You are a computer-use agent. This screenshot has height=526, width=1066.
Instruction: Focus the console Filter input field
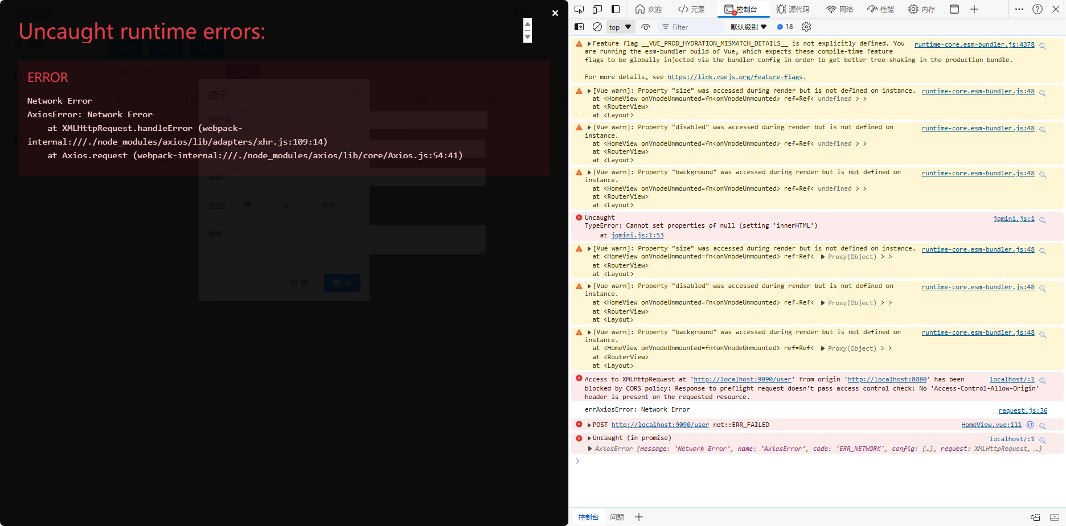692,27
